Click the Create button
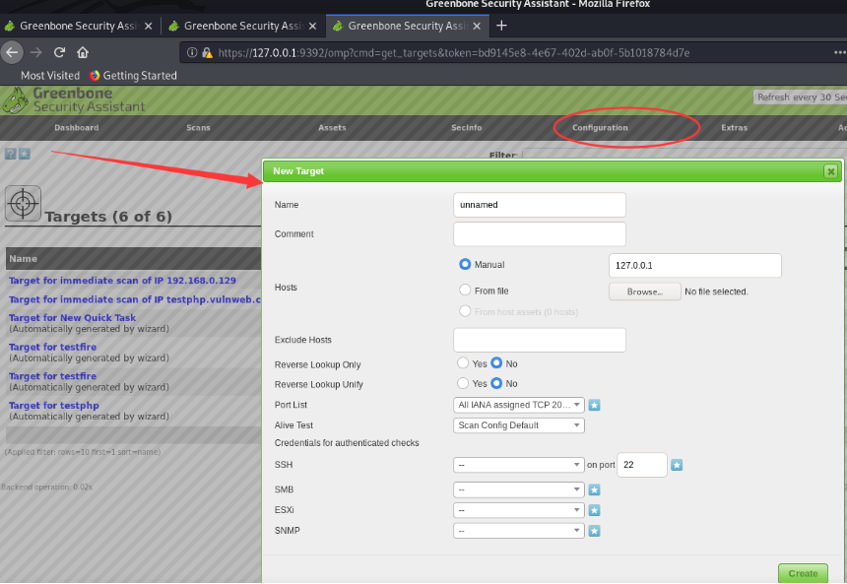 [x=803, y=573]
